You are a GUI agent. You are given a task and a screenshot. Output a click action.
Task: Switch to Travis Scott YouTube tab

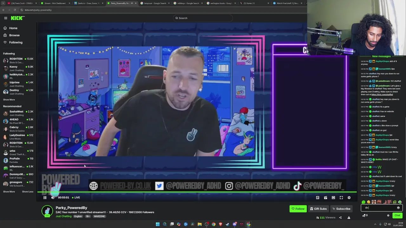coord(22,3)
